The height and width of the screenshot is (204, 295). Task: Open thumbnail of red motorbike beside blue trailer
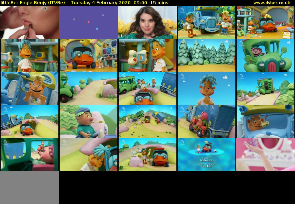pyautogui.click(x=206, y=121)
